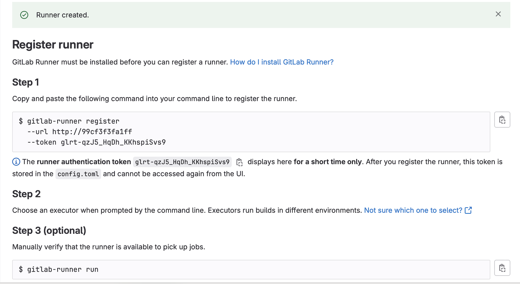520x284 pixels.
Task: Dismiss the Runner created alert
Action: click(498, 14)
